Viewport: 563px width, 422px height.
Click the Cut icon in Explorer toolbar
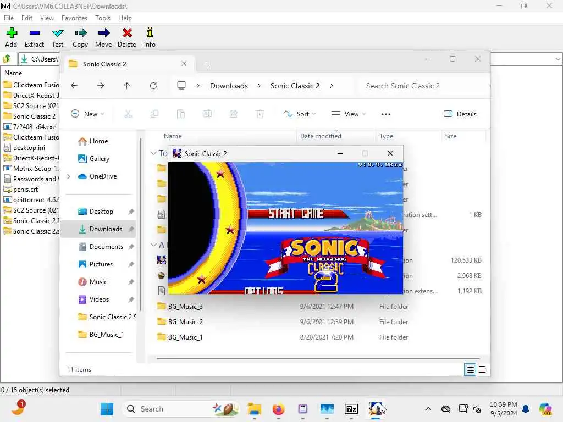click(x=128, y=114)
